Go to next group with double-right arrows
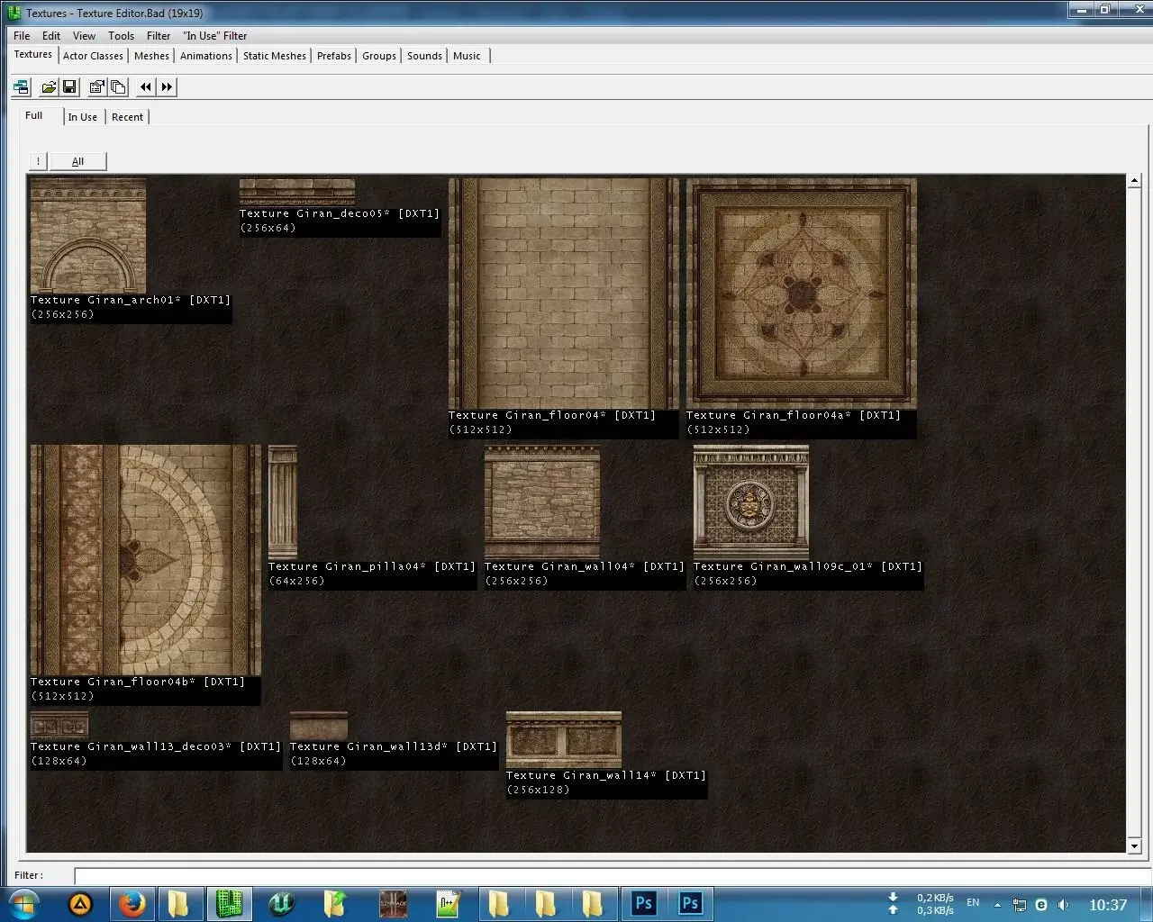1153x922 pixels. (167, 87)
